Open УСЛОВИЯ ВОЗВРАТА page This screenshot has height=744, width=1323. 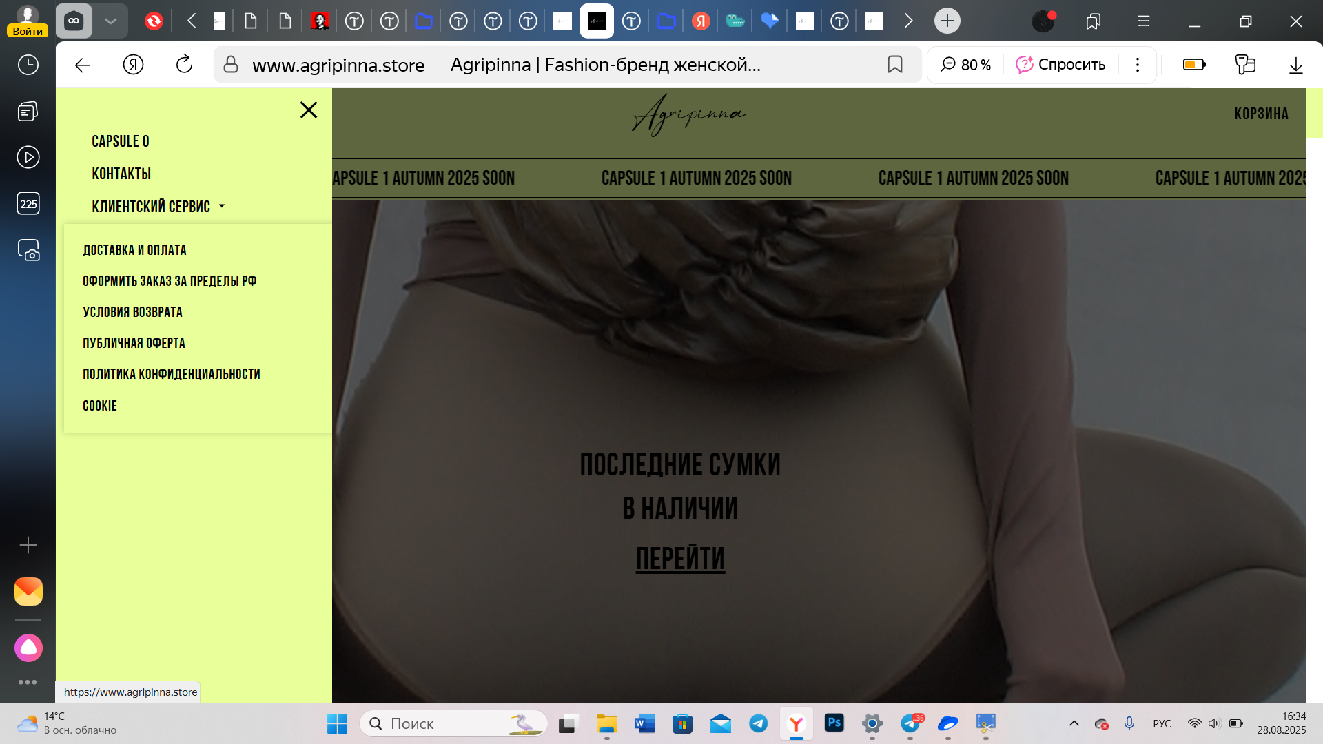(x=132, y=312)
